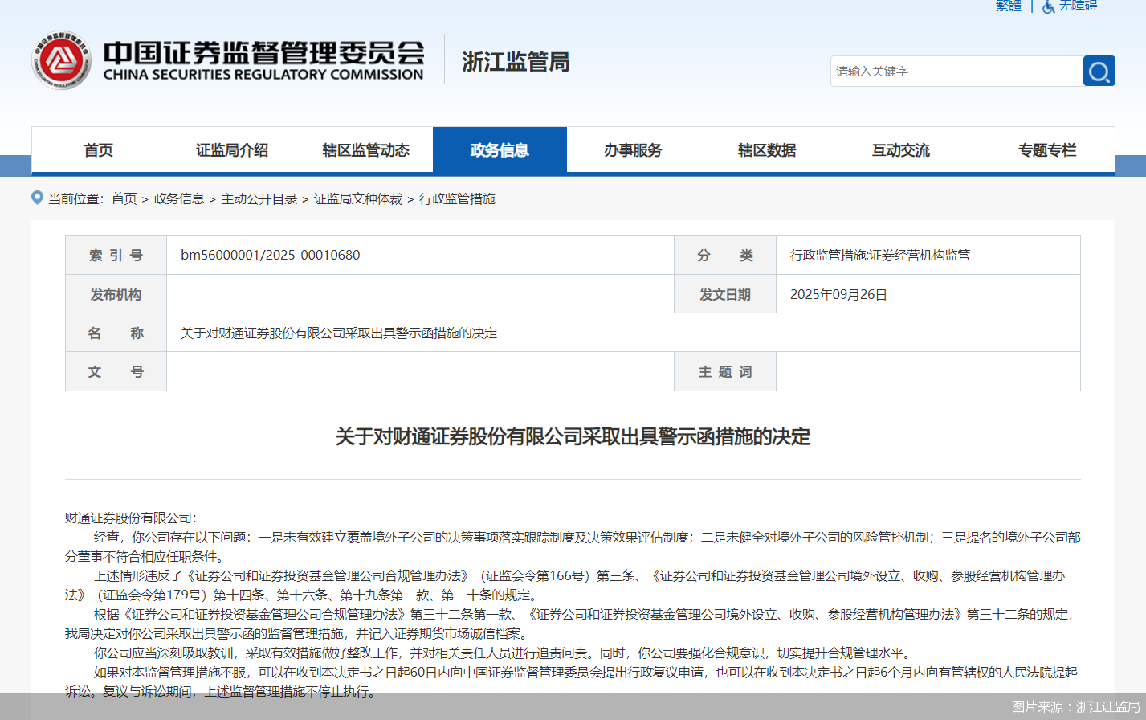The image size is (1146, 720).
Task: Open 证监局文种体裁 from the breadcrumb
Action: 358,198
